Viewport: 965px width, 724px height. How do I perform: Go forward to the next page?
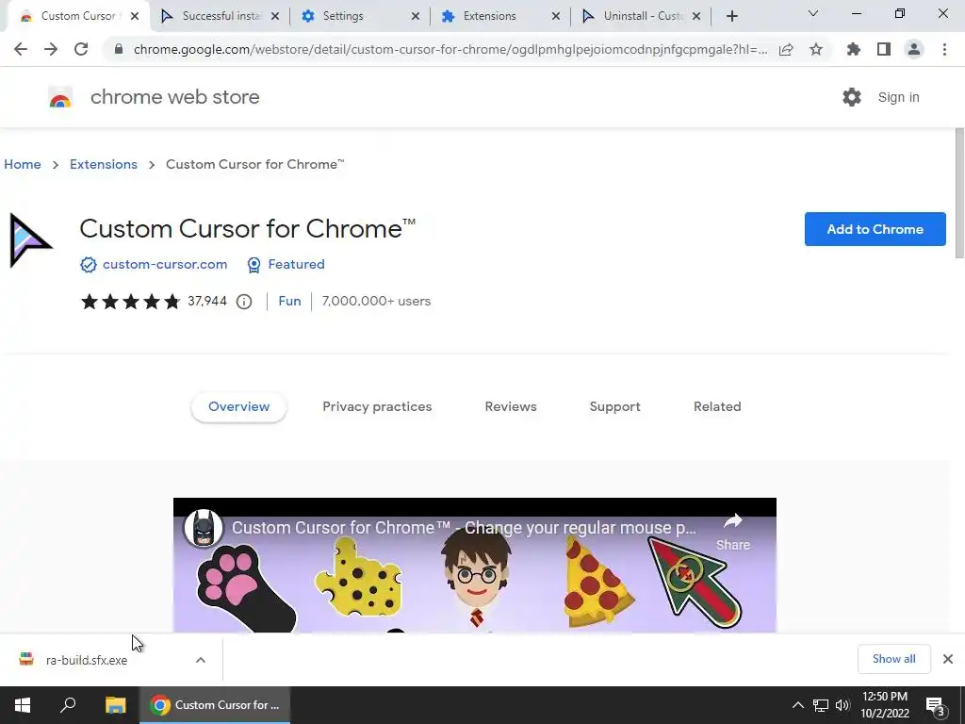(x=51, y=49)
